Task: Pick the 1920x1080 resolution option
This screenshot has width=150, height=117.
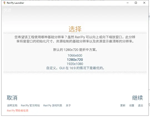Action: 75,64
